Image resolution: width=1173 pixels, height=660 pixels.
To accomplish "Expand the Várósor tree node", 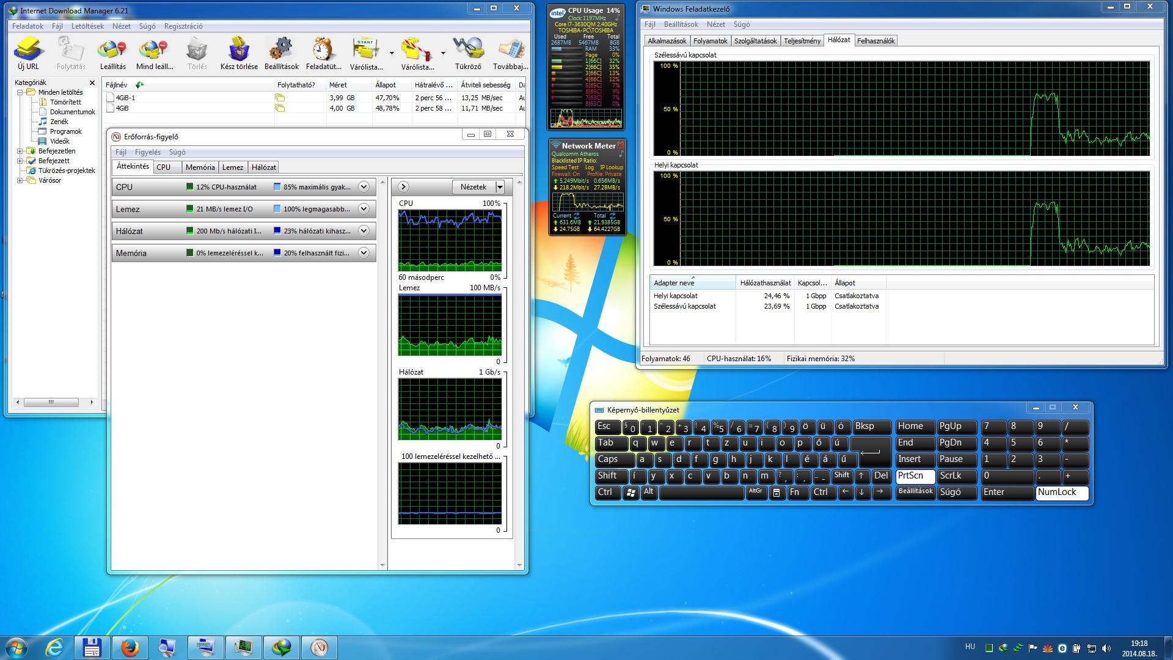I will coord(20,181).
